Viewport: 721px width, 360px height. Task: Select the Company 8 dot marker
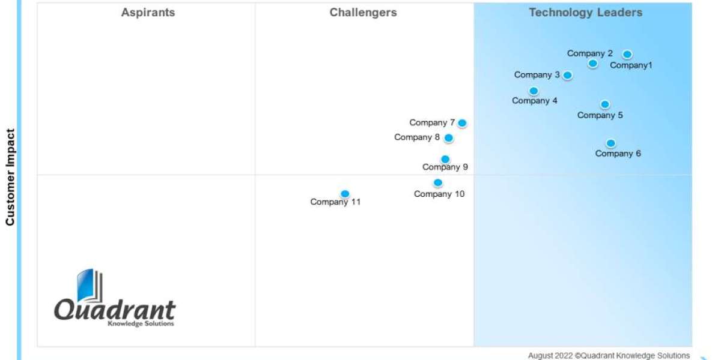tap(448, 138)
